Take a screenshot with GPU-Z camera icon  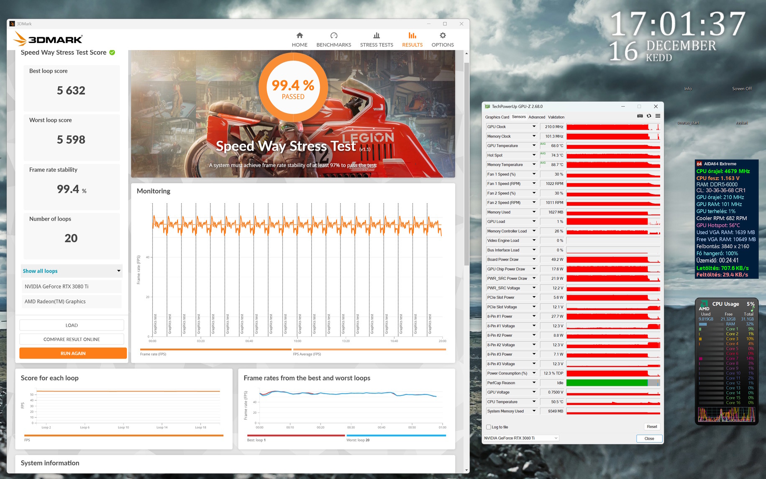point(640,116)
